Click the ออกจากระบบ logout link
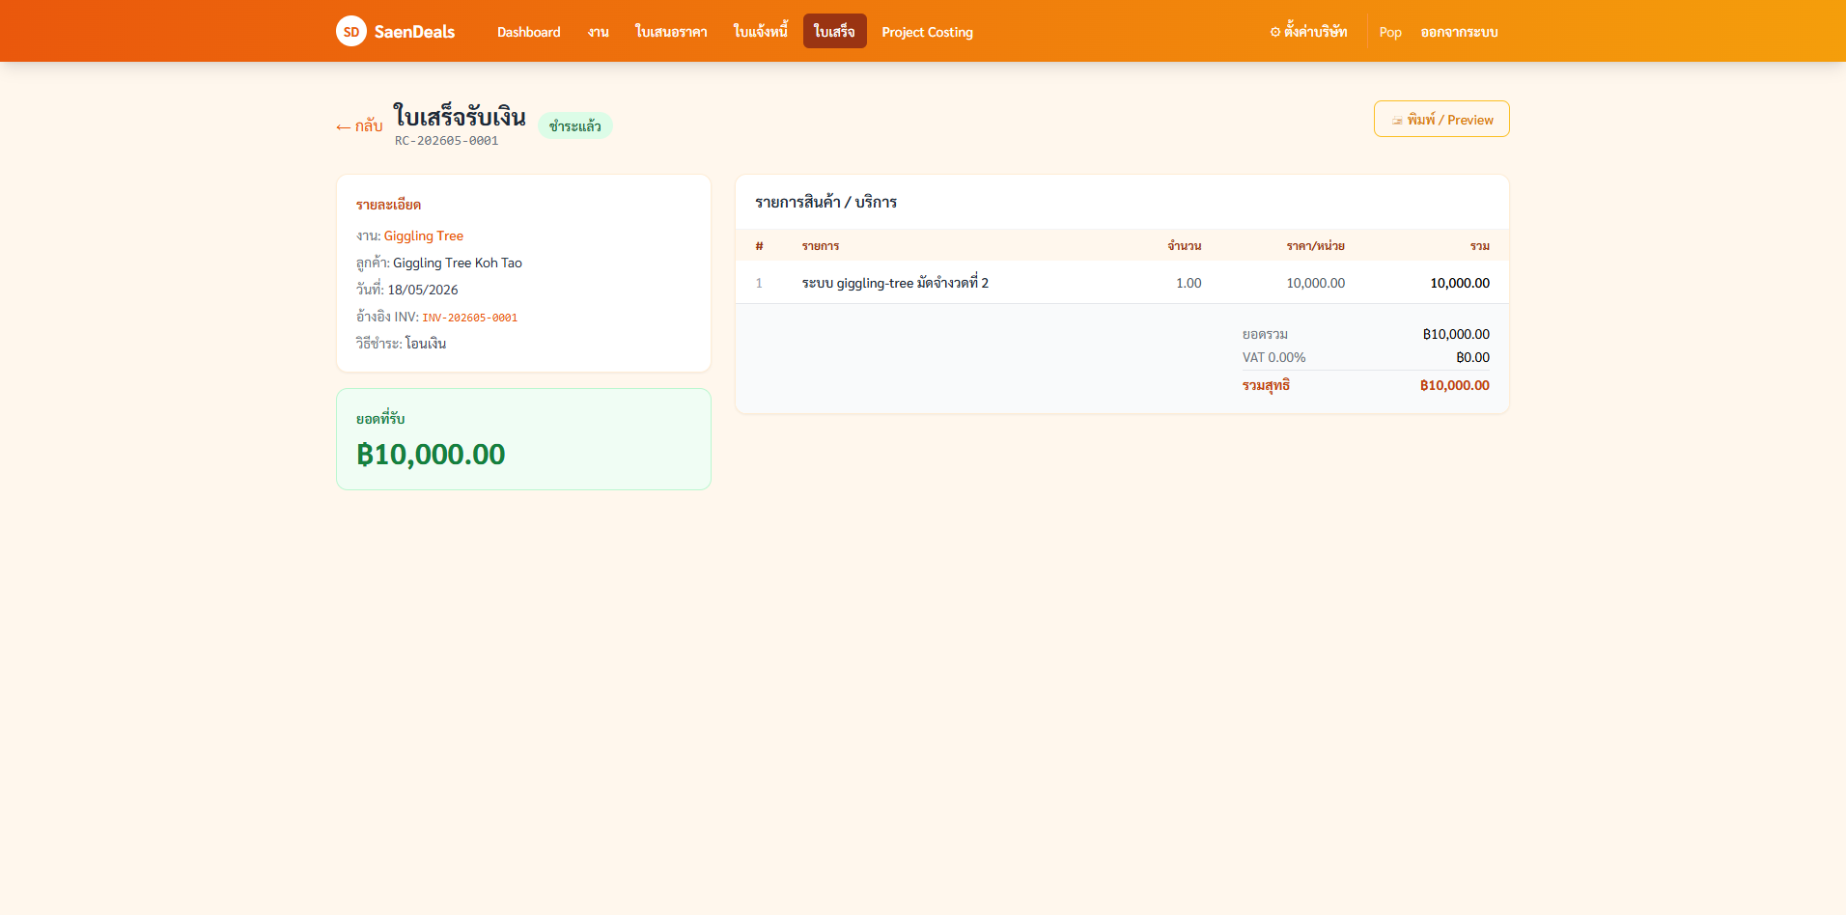1846x915 pixels. [x=1459, y=32]
